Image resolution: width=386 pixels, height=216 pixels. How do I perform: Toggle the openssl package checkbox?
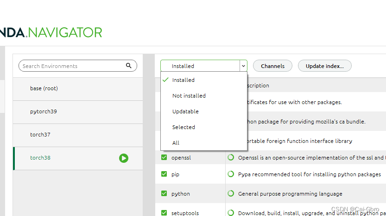pos(164,157)
